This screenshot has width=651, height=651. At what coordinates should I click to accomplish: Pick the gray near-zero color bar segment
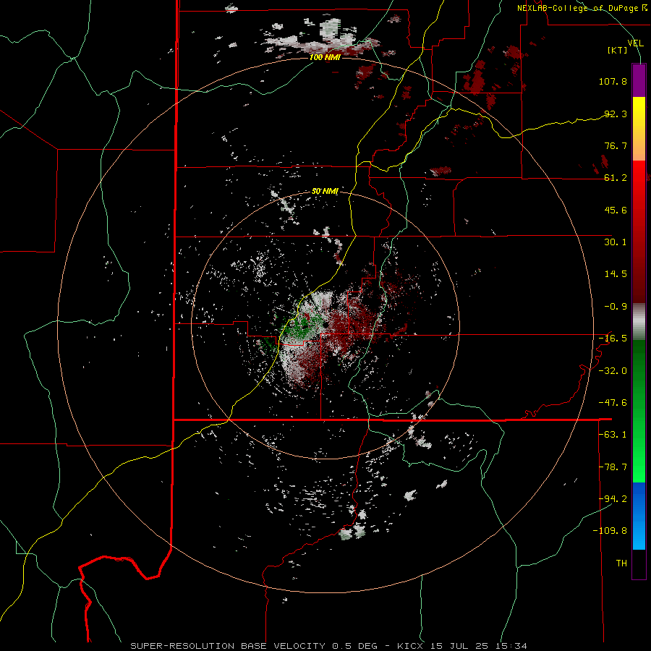639,322
